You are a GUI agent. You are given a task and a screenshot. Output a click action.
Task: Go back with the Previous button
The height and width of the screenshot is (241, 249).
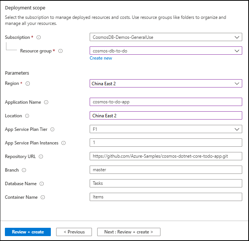[74, 232]
